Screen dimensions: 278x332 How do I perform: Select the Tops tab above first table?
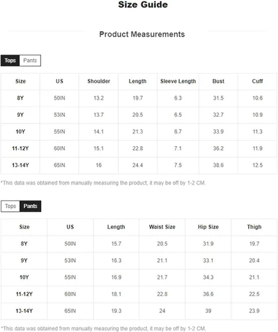click(10, 60)
